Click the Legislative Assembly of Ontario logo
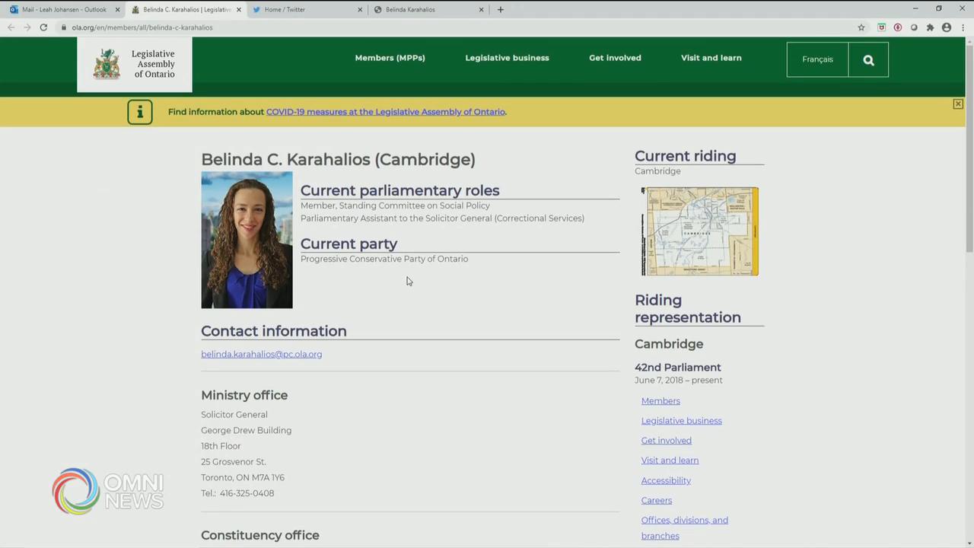The height and width of the screenshot is (548, 974). (x=135, y=65)
